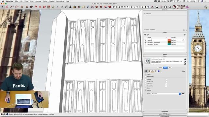The height and width of the screenshot is (117, 209).
Task: Switch to Front view icon
Action: [119, 7]
